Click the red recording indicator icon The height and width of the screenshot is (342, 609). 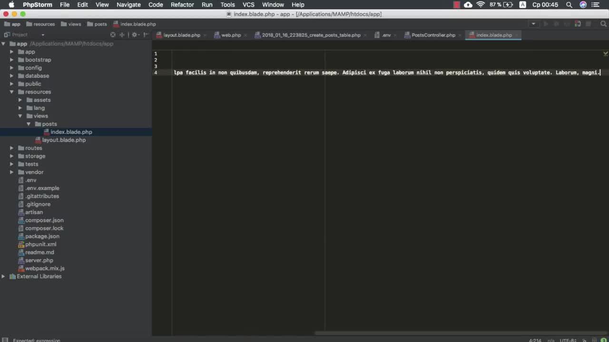coord(457,5)
